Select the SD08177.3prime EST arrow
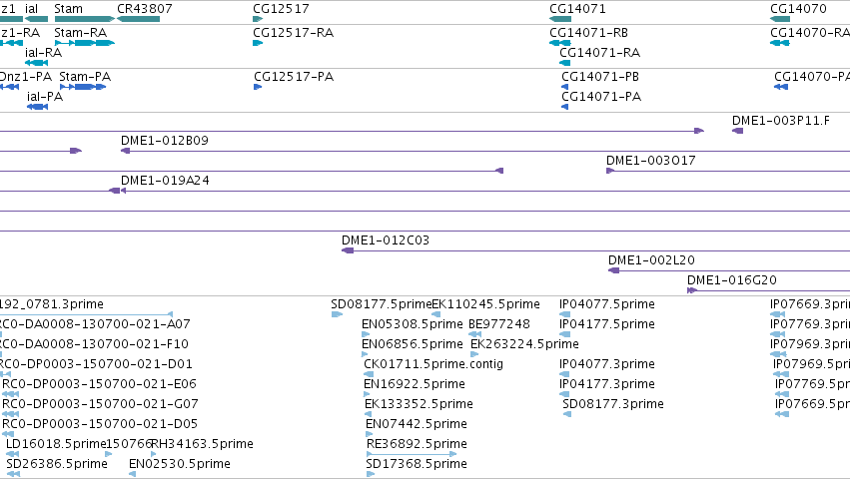This screenshot has width=850, height=479. pyautogui.click(x=567, y=414)
